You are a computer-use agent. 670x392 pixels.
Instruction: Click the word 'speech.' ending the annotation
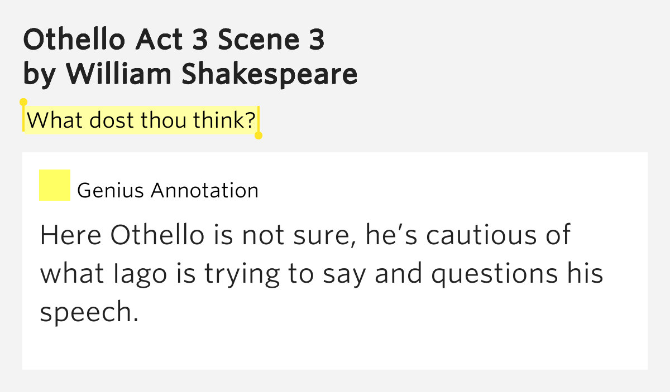coord(89,313)
